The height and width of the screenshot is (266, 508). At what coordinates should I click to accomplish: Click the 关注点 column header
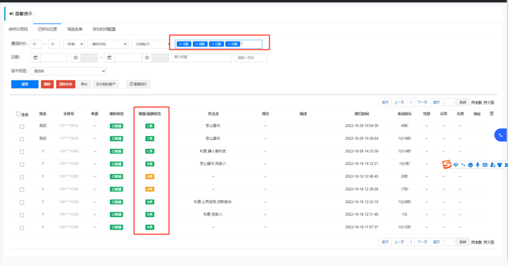tap(213, 114)
